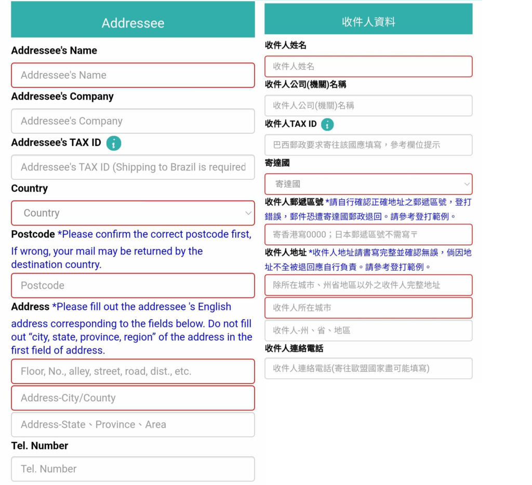Click the Address-State, Province, Area field
Screen dimensions: 532x485
[x=133, y=425]
